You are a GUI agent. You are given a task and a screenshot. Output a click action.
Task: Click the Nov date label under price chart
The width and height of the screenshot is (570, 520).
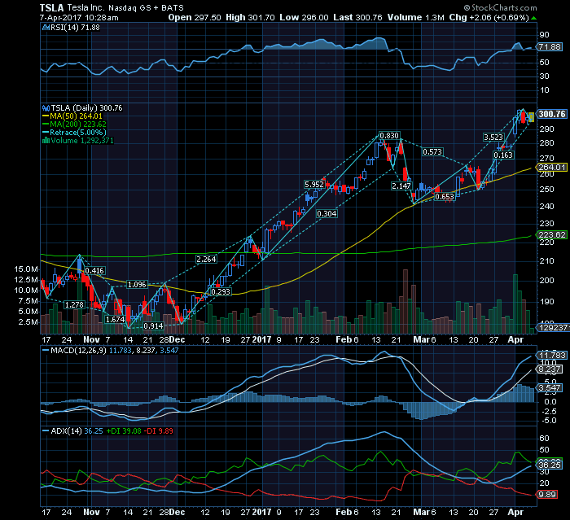91,339
